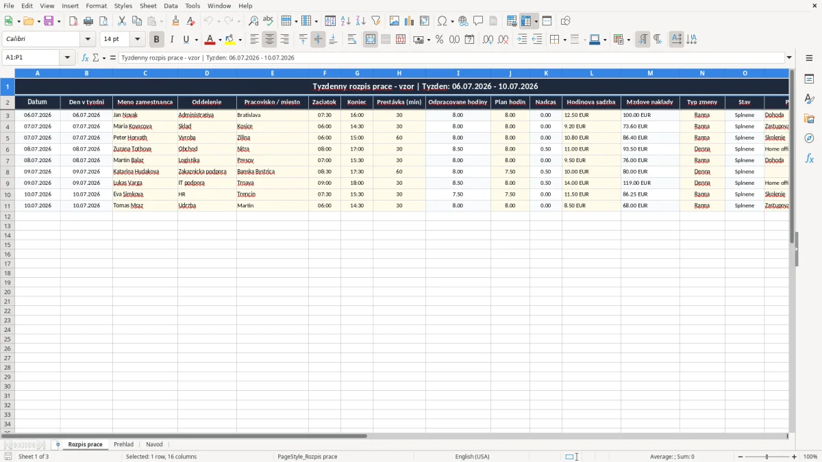The image size is (822, 462).
Task: Expand the Name Box dropdown
Action: (68, 57)
